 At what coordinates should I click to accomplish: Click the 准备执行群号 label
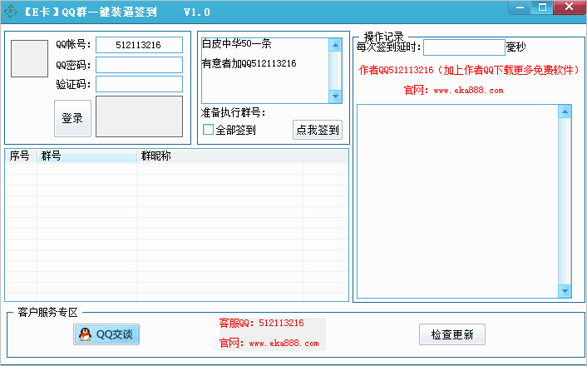(x=233, y=112)
